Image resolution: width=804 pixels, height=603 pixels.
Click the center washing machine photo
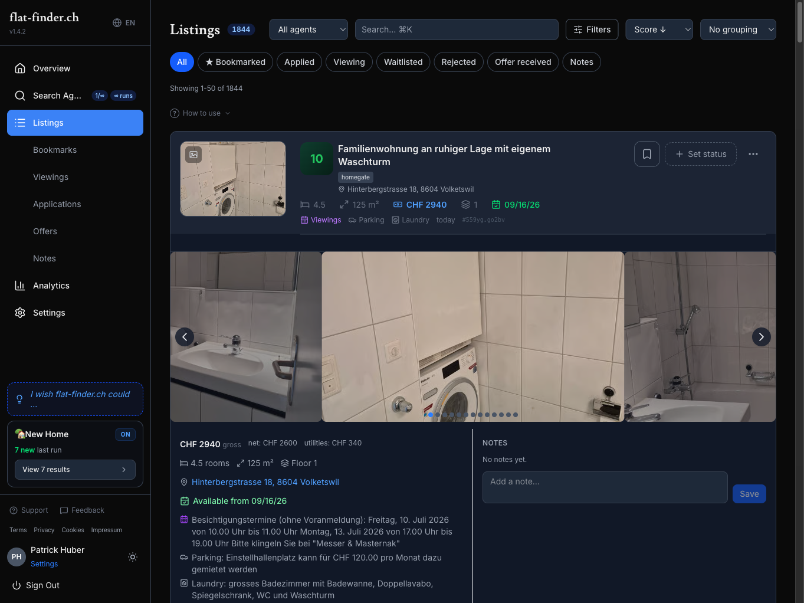coord(473,337)
